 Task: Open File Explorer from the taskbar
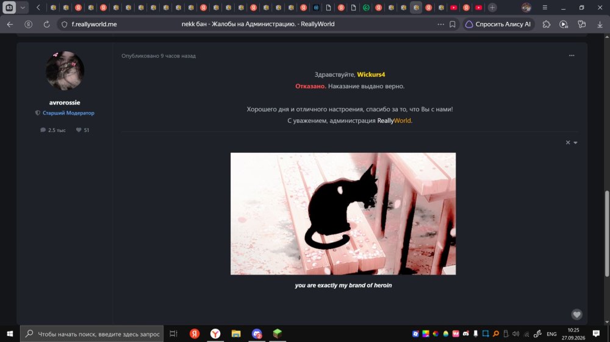236,334
